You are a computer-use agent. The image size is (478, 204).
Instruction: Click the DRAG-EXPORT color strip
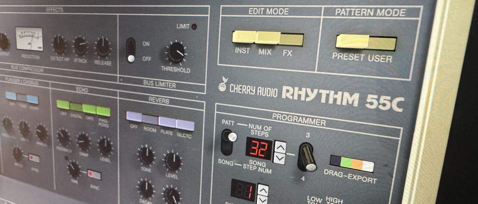(352, 164)
